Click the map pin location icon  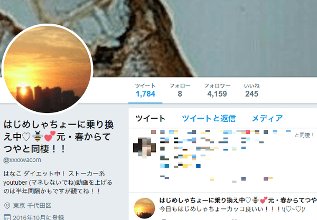click(x=7, y=206)
